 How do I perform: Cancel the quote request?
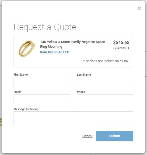87,136
